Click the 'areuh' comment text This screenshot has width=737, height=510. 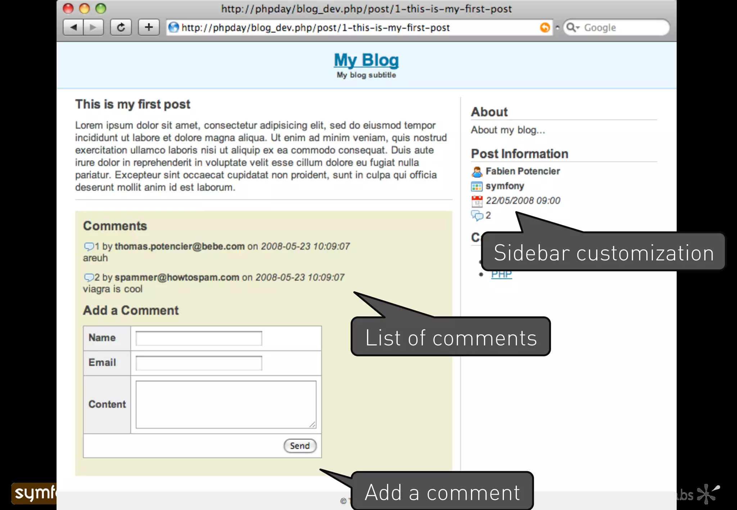95,258
